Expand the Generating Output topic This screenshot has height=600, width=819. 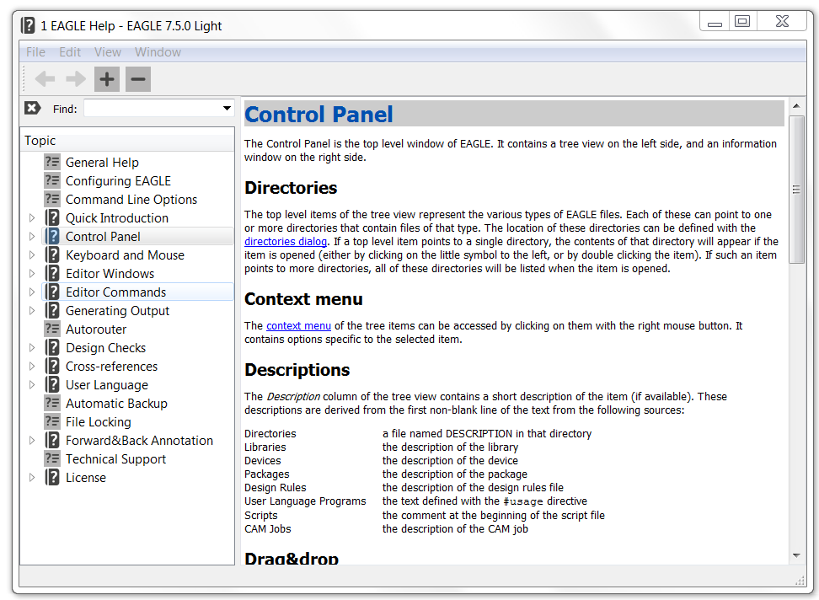[x=32, y=311]
